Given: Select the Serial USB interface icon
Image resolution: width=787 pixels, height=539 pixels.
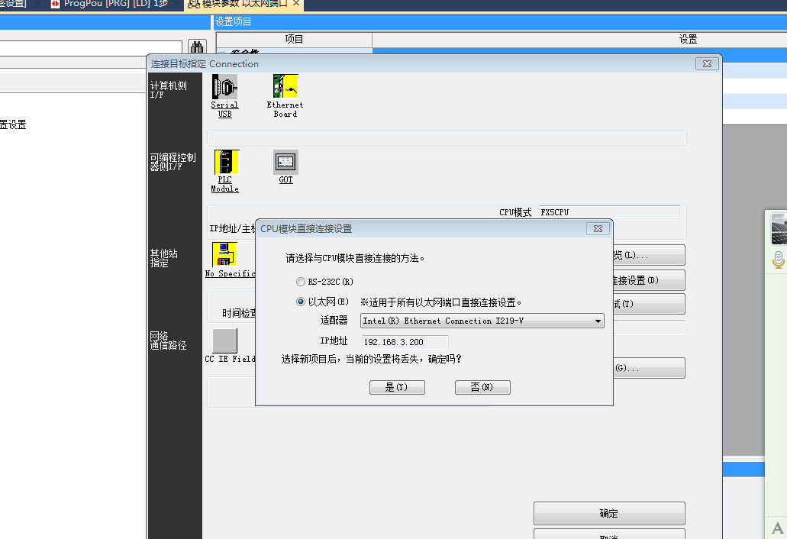Looking at the screenshot, I should pyautogui.click(x=224, y=87).
